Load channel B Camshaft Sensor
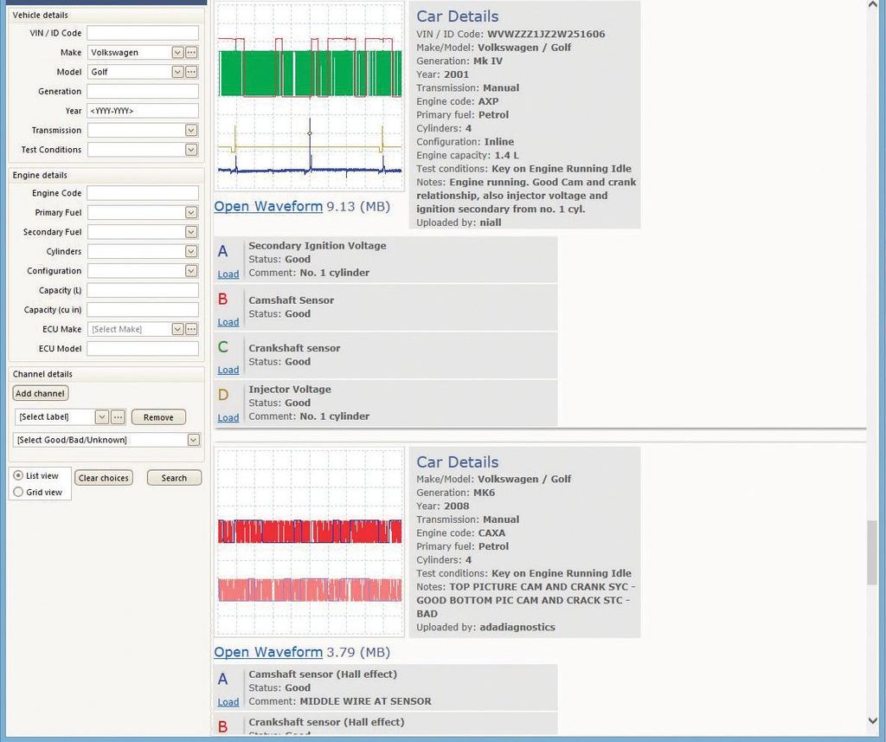This screenshot has height=742, width=886. 228,322
